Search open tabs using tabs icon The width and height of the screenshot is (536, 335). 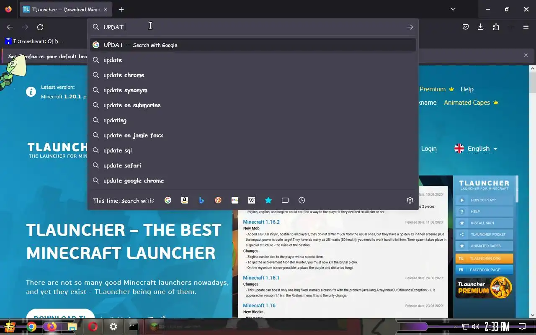pyautogui.click(x=285, y=200)
